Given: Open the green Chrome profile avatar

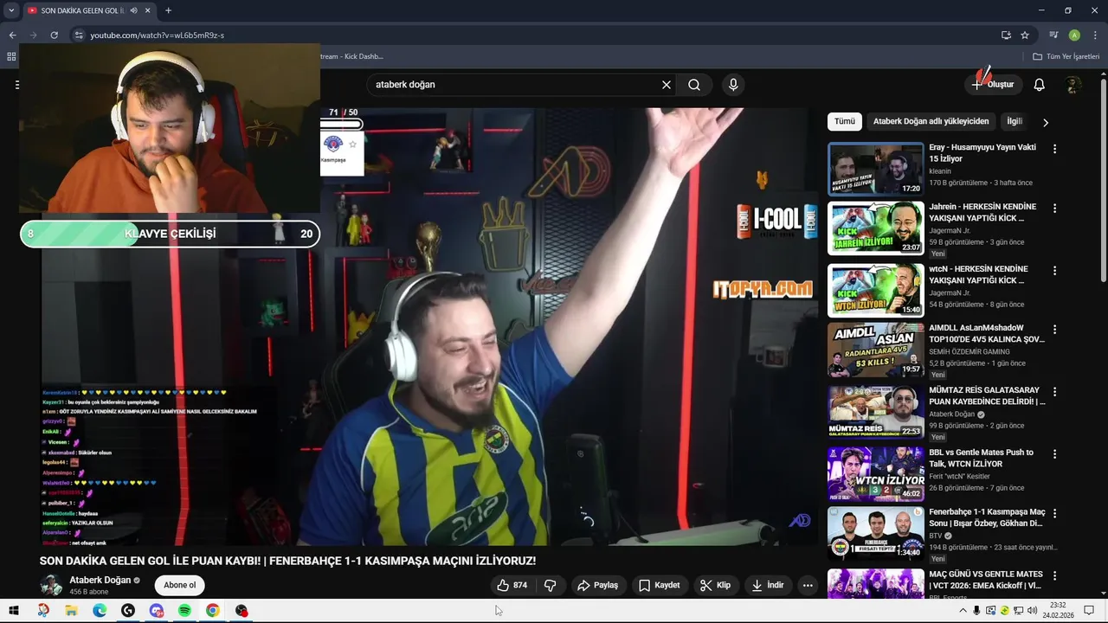Looking at the screenshot, I should [x=1074, y=35].
